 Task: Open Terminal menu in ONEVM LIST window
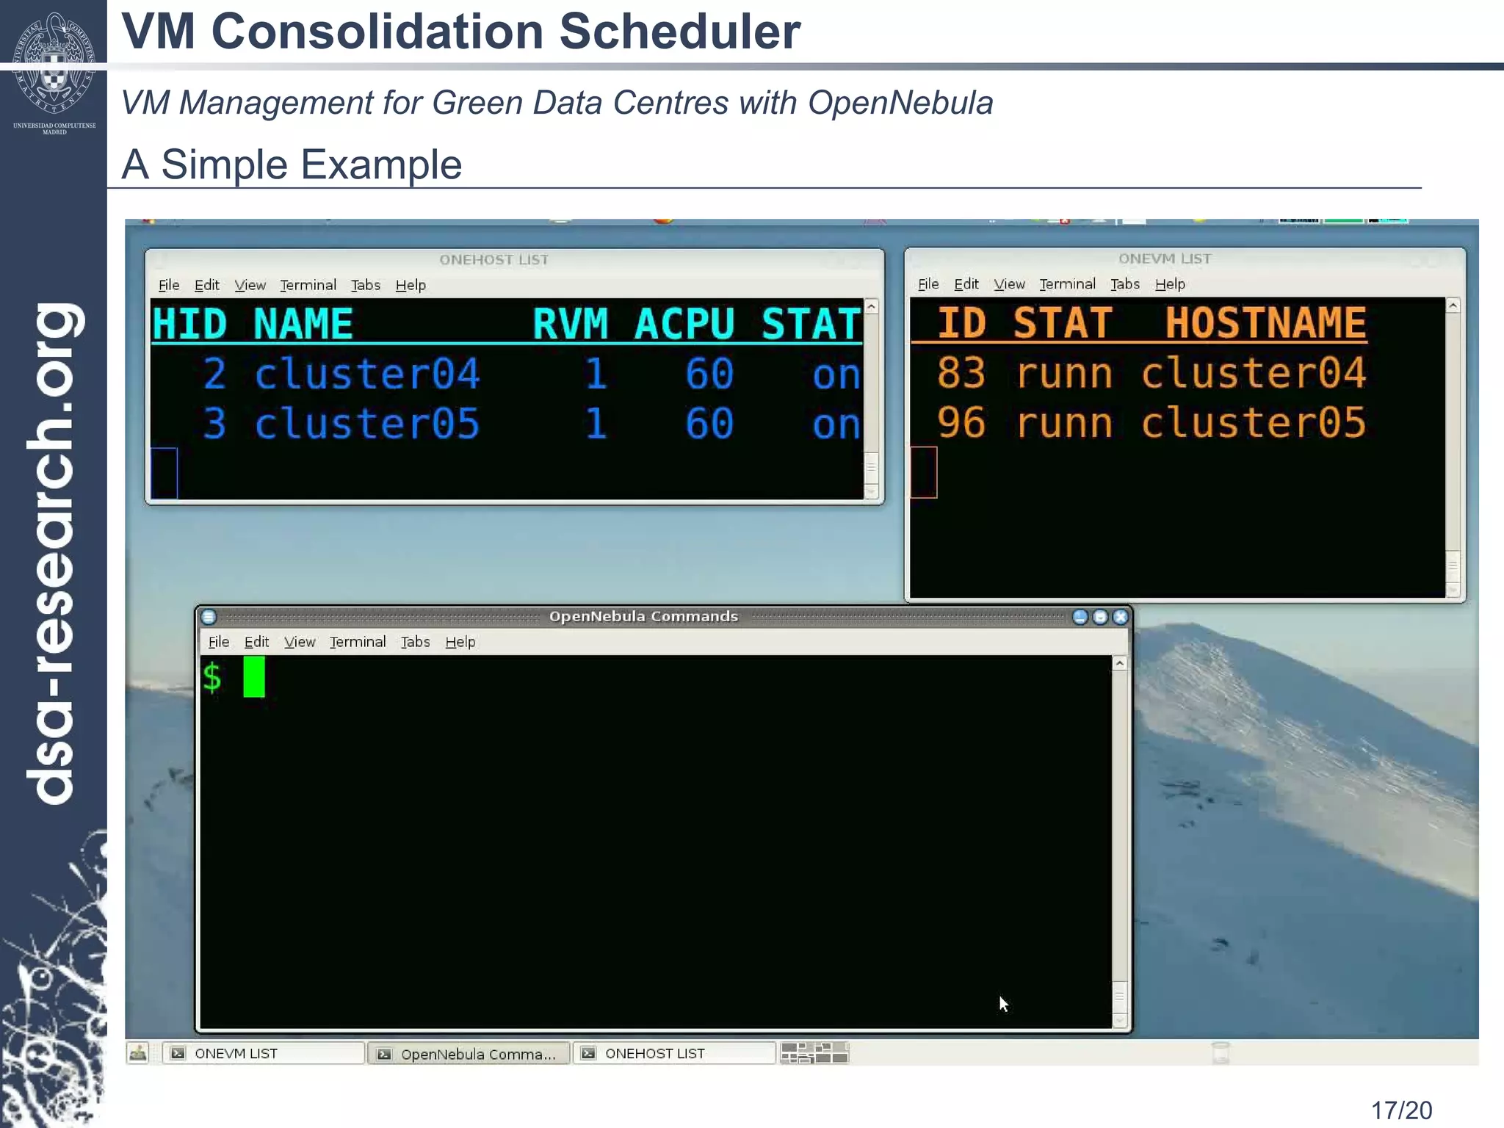(1067, 284)
